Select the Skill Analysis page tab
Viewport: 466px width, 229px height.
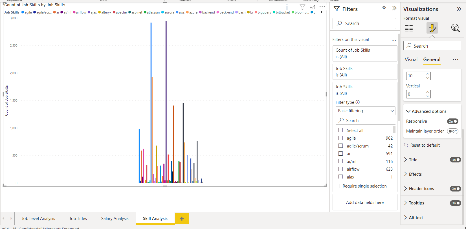coord(155,219)
